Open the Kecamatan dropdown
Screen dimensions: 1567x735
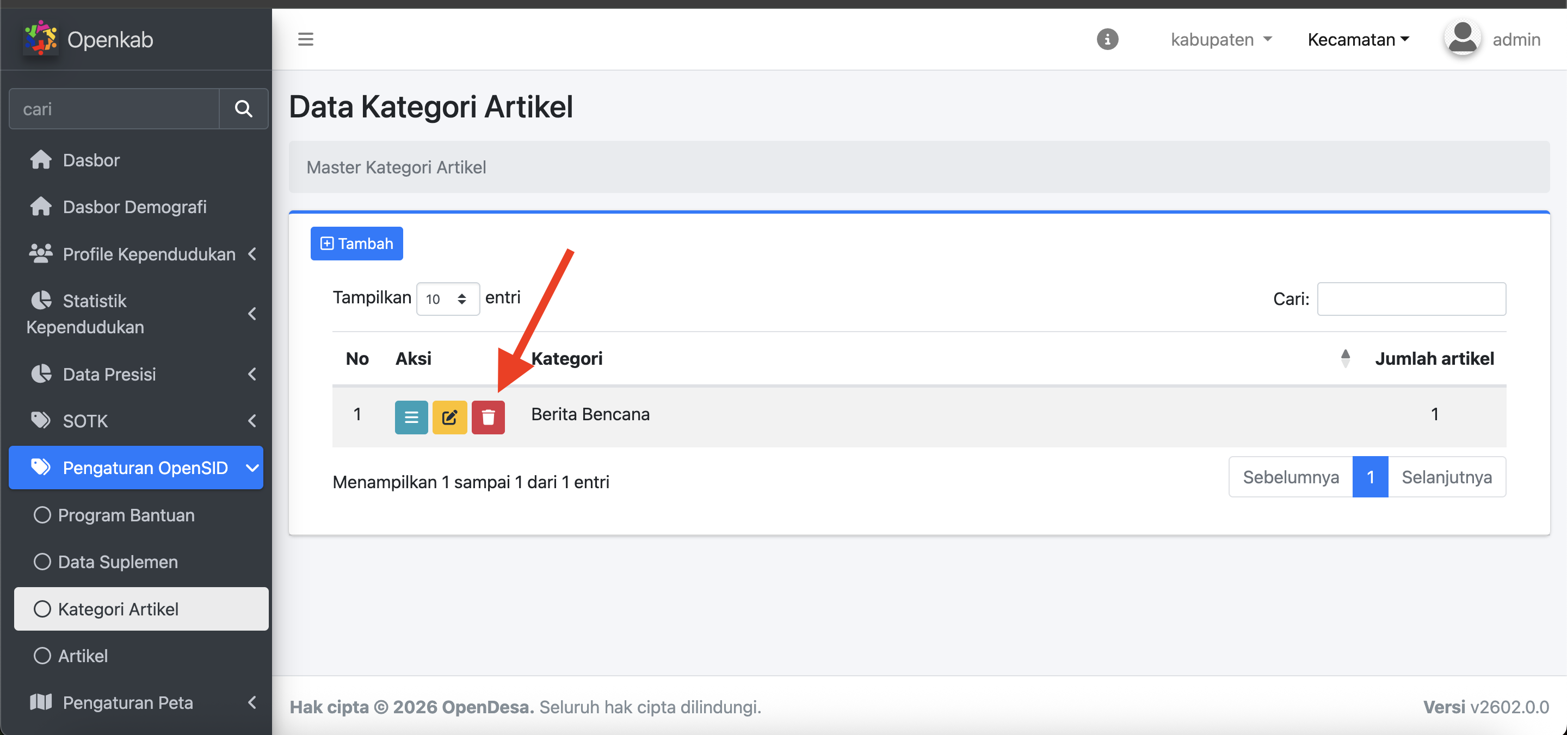(1358, 40)
